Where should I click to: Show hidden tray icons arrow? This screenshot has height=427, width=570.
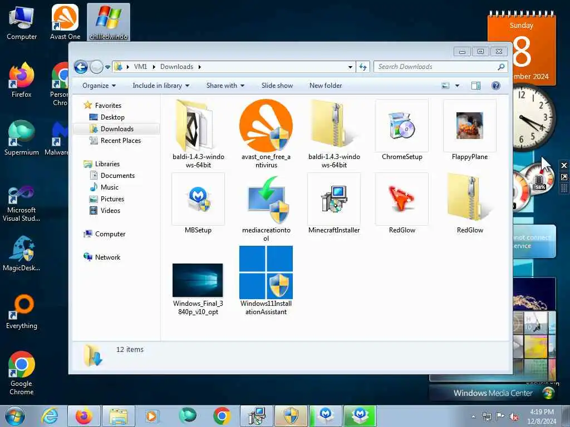click(473, 416)
